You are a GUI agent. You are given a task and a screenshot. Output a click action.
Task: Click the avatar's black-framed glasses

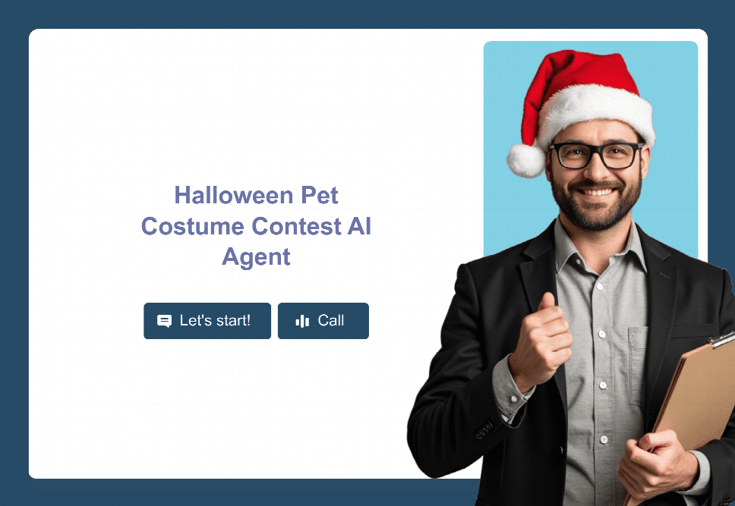(x=595, y=156)
